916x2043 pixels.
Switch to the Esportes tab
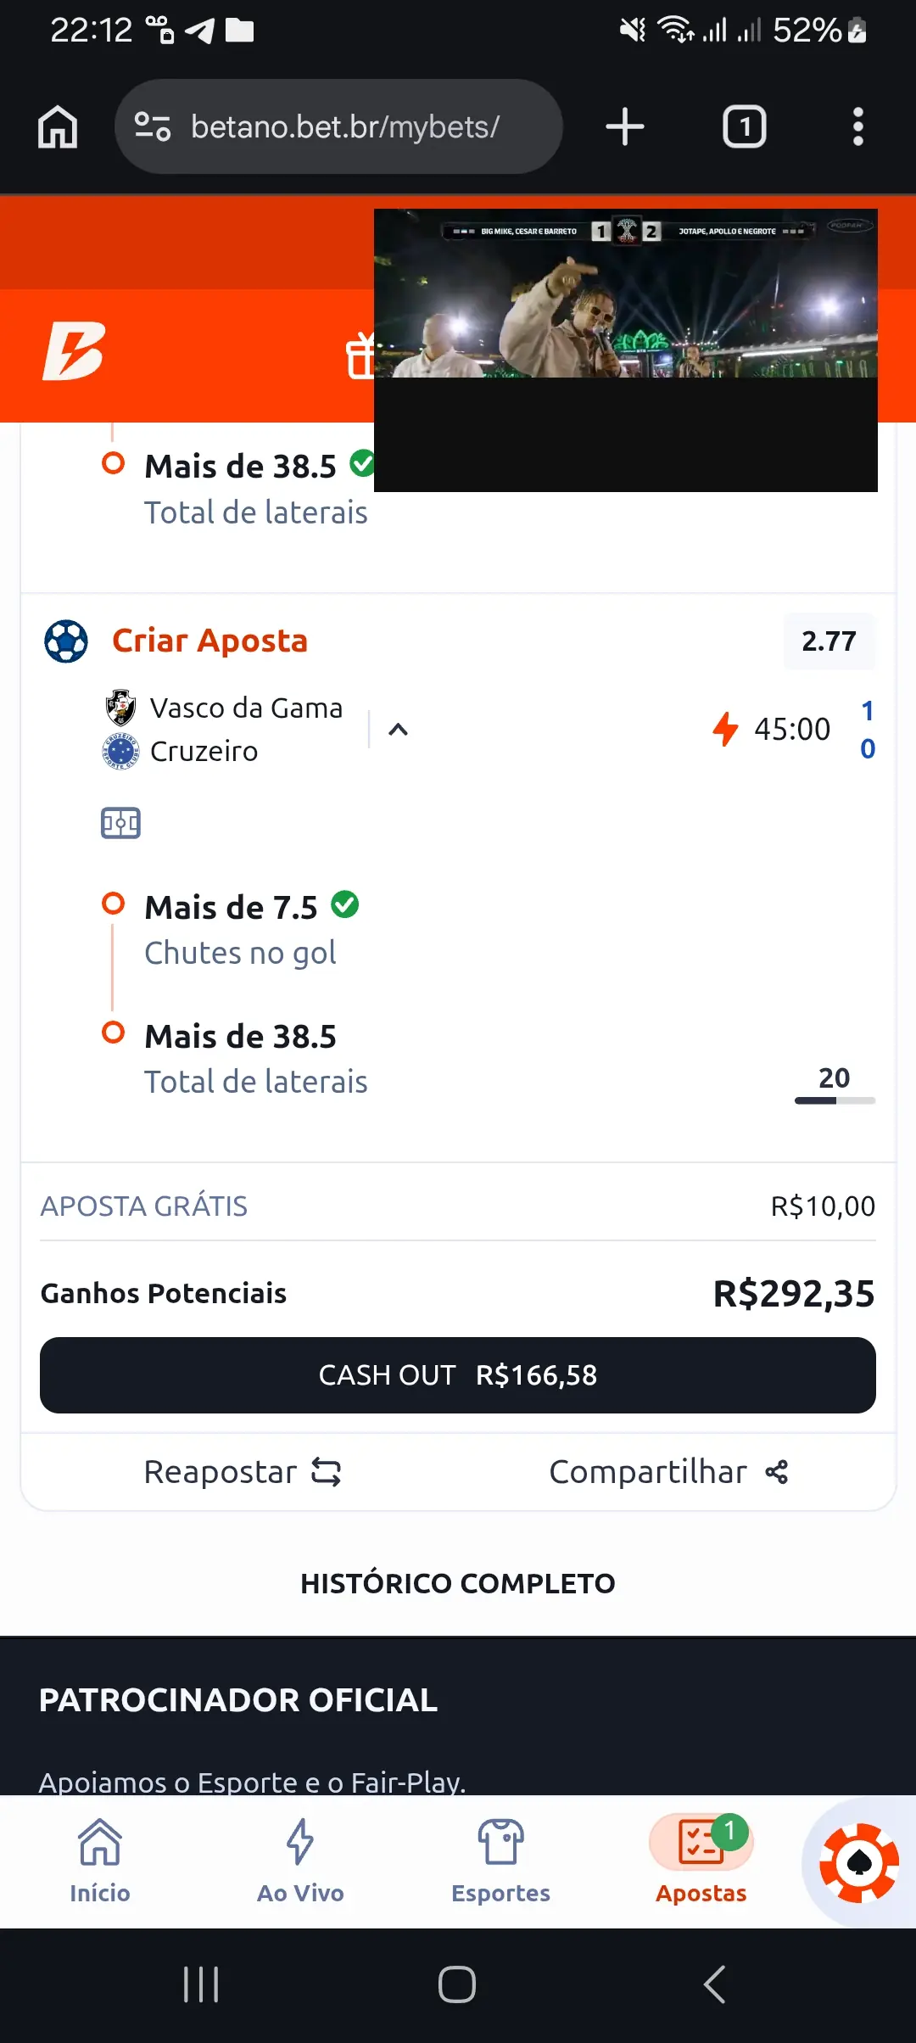coord(500,1861)
